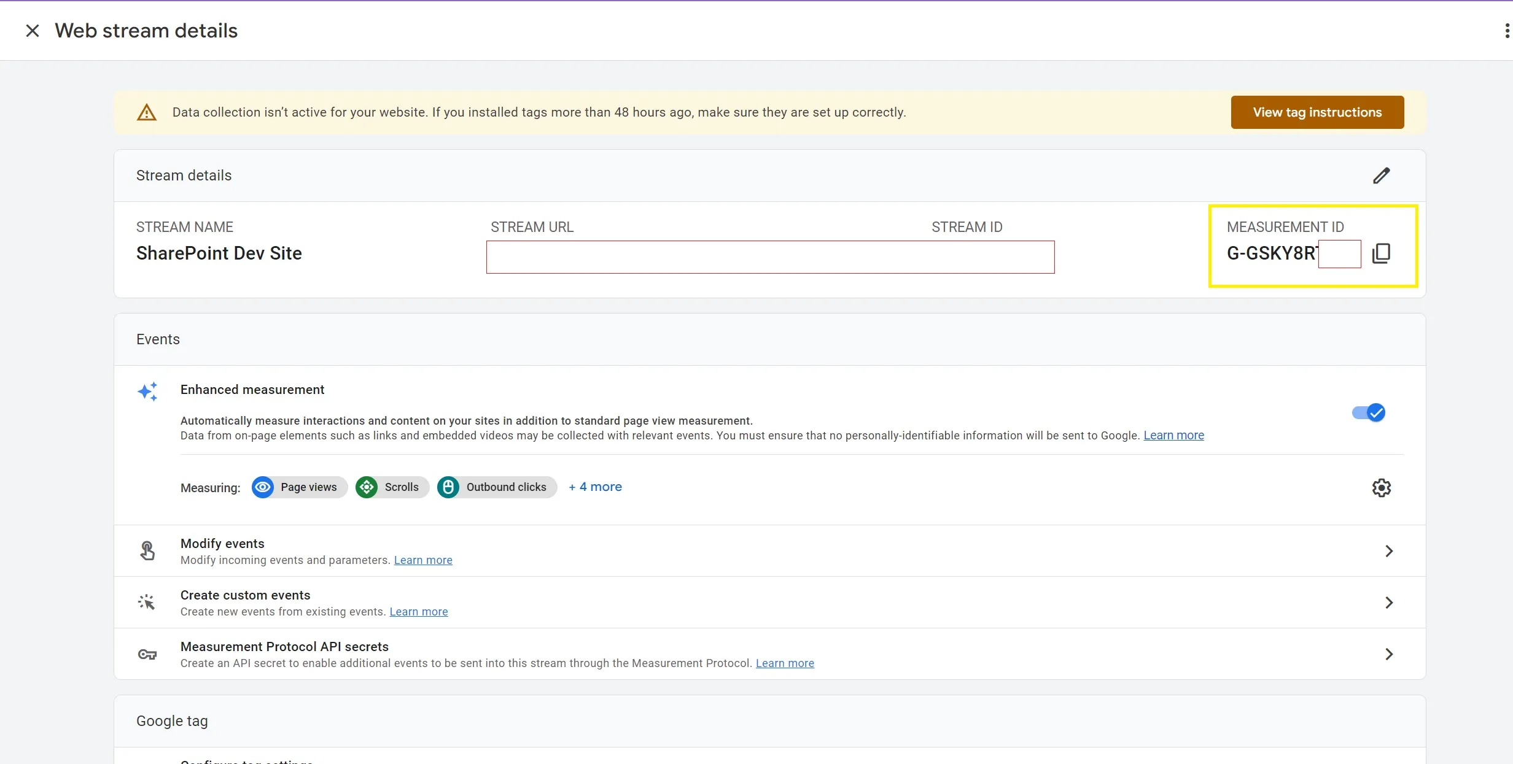Expand Create custom events chevron
The height and width of the screenshot is (764, 1513).
click(1388, 603)
